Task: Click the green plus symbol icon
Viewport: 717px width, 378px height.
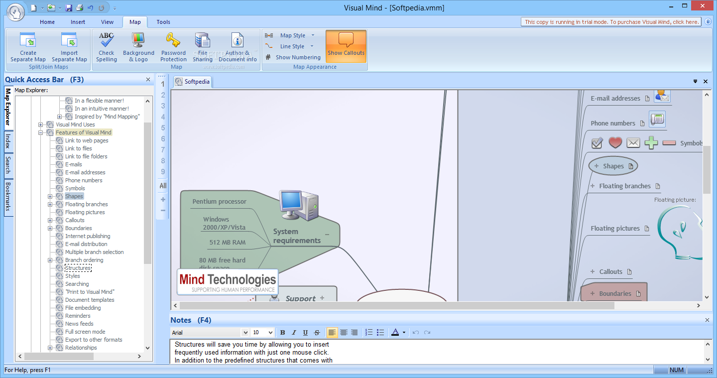Action: pyautogui.click(x=651, y=143)
